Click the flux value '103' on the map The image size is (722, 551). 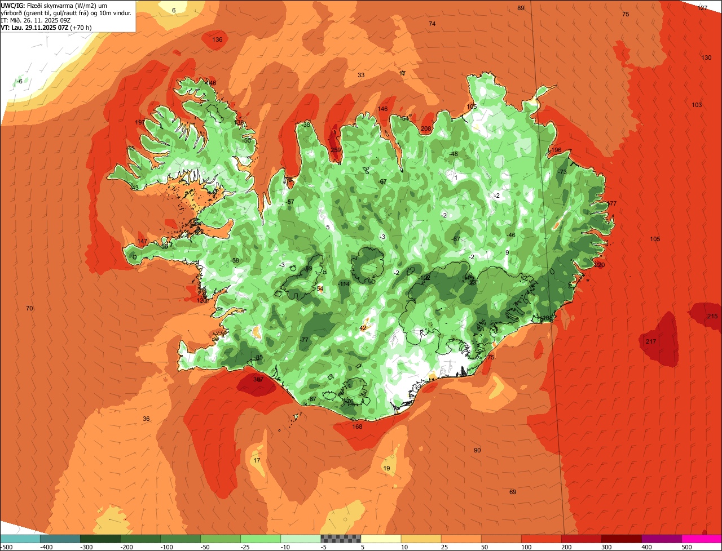tap(697, 105)
